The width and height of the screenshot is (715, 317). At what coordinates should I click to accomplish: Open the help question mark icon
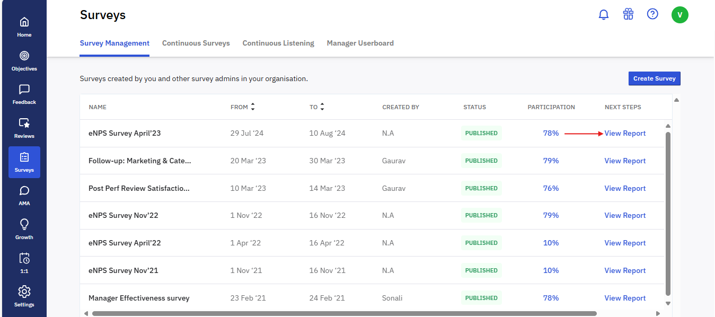(x=652, y=14)
